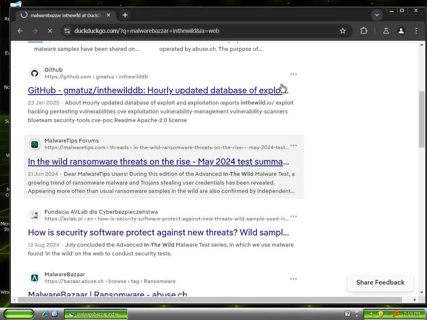
Task: Open MalwareBazaar Ransomware abuse.ch link
Action: (107, 293)
